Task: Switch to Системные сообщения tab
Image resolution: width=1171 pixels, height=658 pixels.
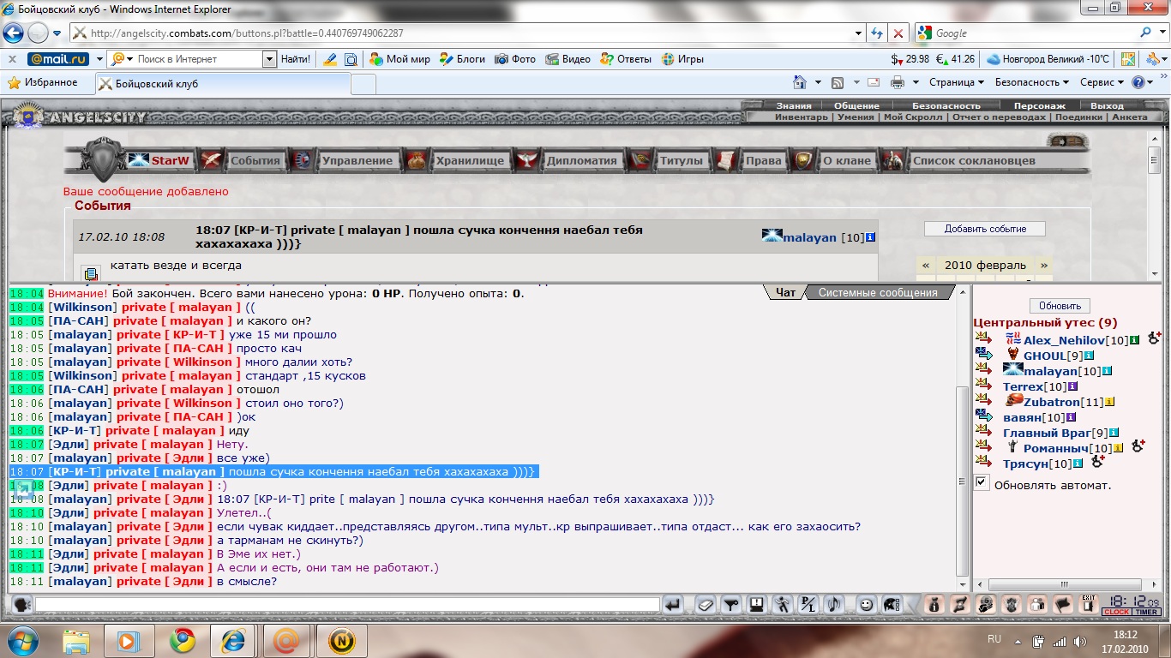Action: pos(878,292)
